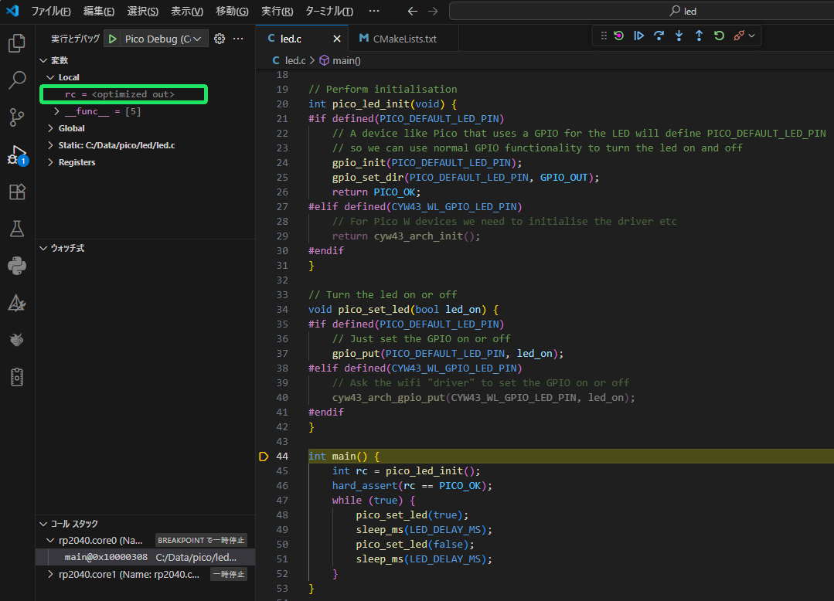The width and height of the screenshot is (834, 601).
Task: Expand the Registers node
Action: (x=76, y=162)
